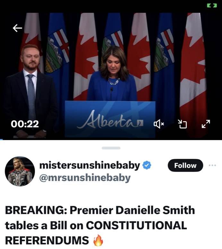Image resolution: width=222 pixels, height=249 pixels.
Task: Click CONSTITUTIONAL REFERENDUMS text in post
Action: pos(96,233)
